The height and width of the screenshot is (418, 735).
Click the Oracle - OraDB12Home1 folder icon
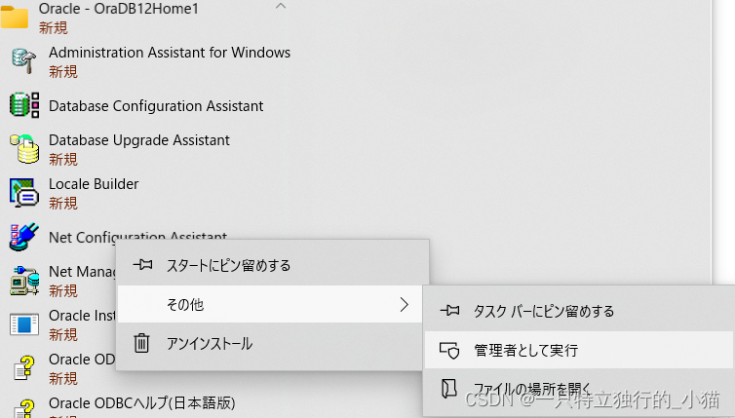(15, 17)
